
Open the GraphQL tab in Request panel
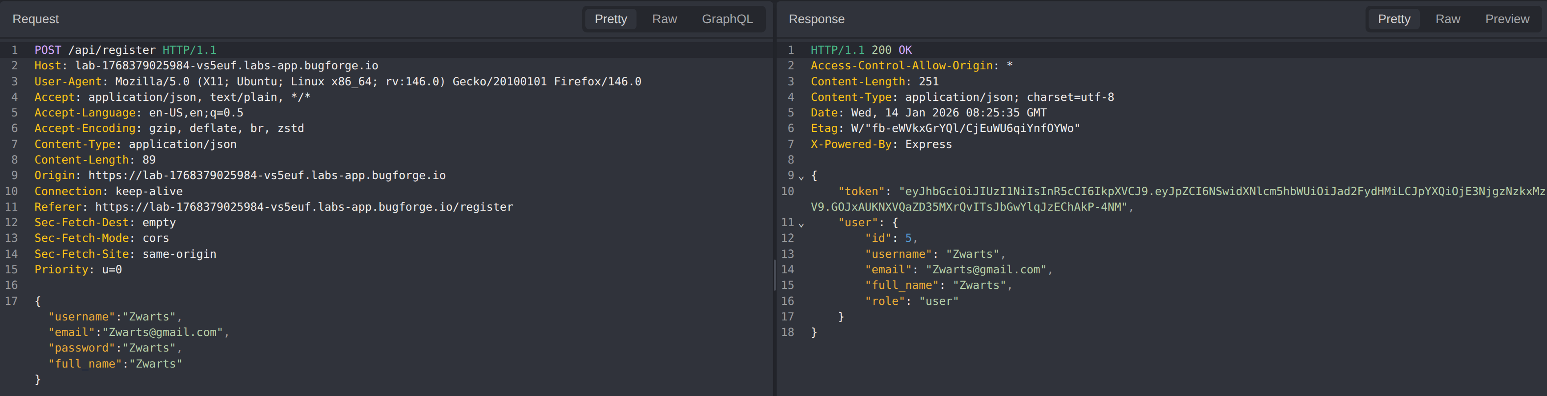pos(727,19)
